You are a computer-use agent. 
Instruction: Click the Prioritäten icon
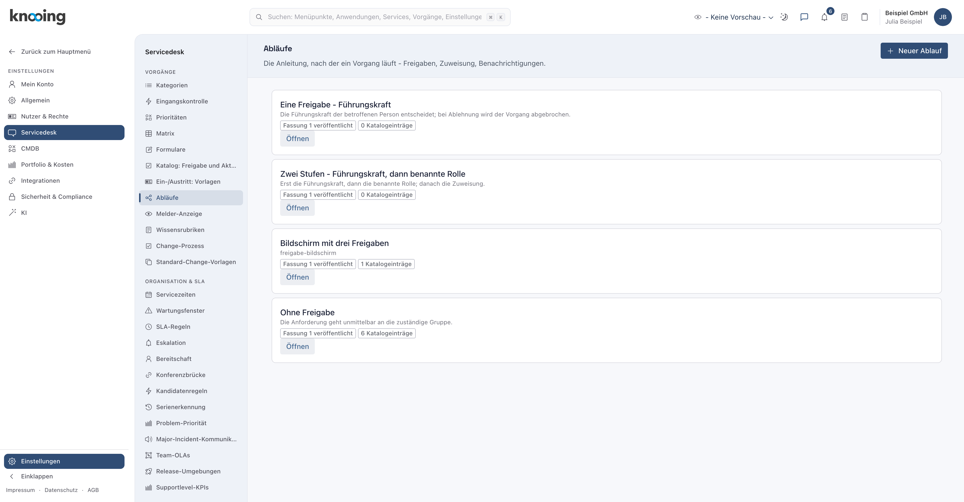pos(149,117)
